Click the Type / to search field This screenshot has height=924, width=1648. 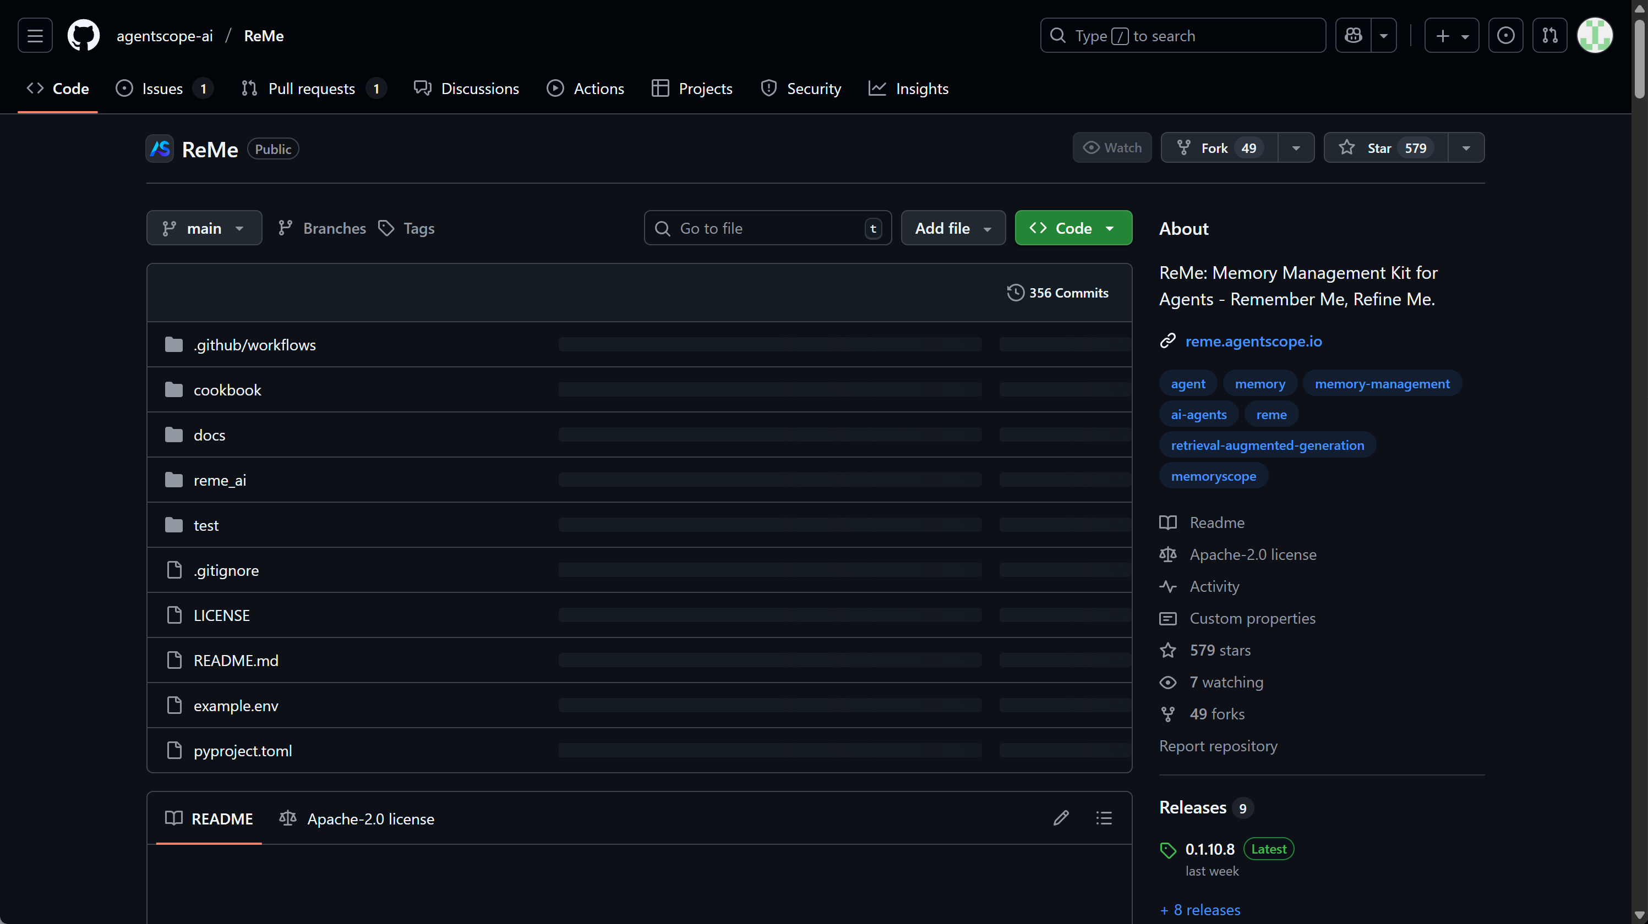pyautogui.click(x=1183, y=36)
